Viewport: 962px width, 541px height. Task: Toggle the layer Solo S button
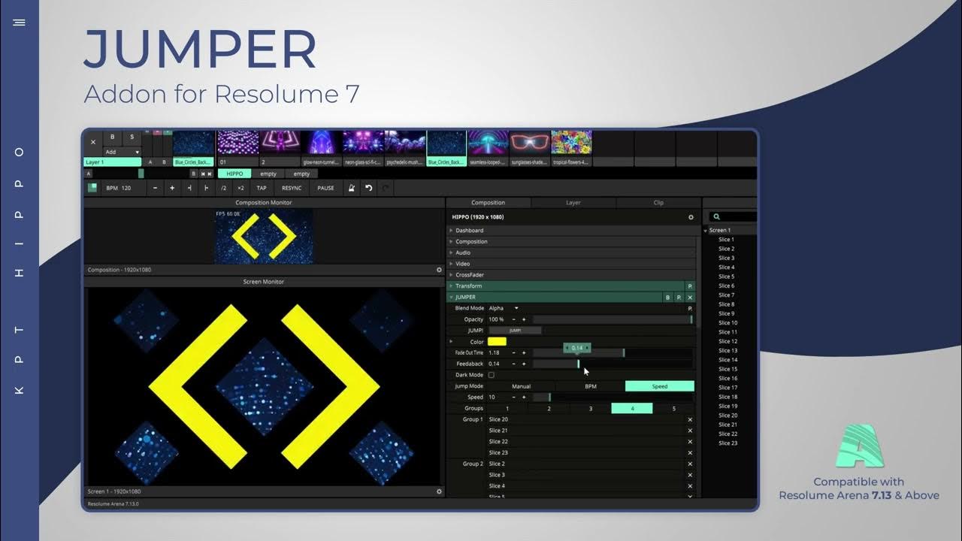[132, 137]
